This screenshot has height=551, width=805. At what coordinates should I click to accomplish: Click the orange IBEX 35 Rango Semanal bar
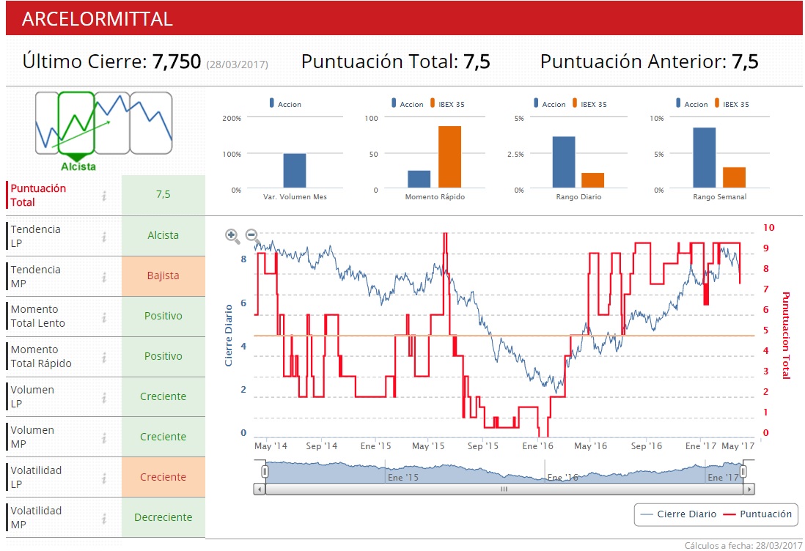[734, 177]
